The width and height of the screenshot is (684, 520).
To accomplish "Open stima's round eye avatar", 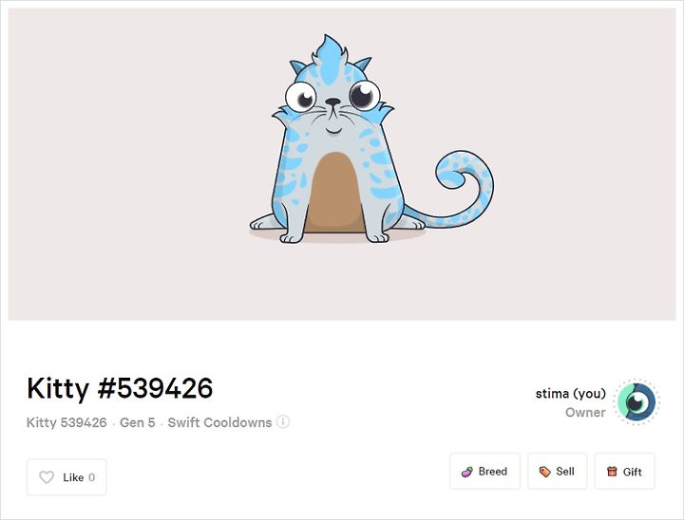I will [x=636, y=402].
